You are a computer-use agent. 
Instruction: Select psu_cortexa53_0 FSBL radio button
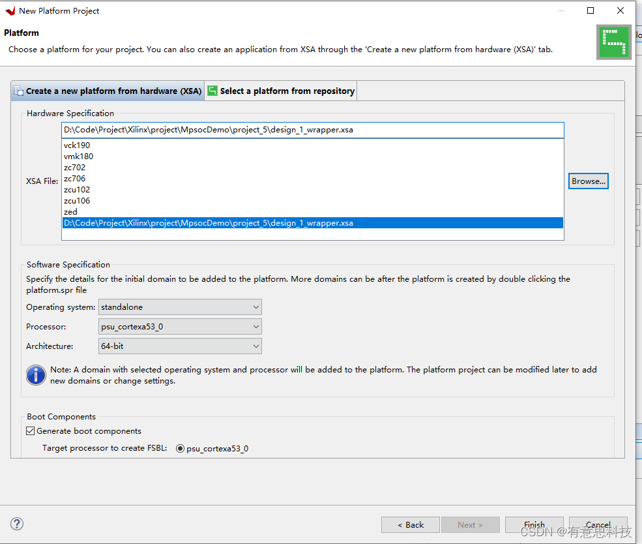tap(180, 448)
